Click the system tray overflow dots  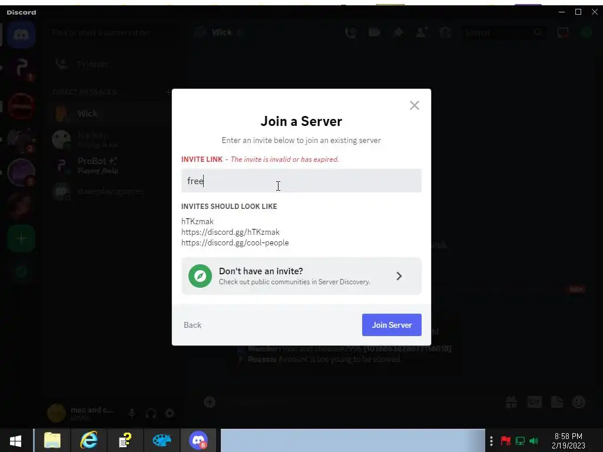point(491,441)
